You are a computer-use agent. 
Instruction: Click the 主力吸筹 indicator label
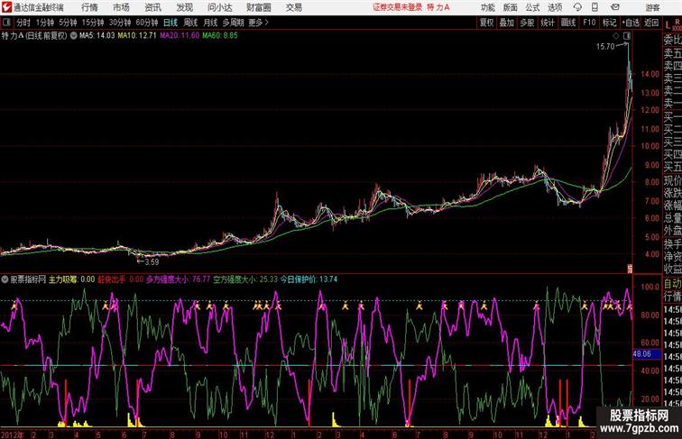63,279
